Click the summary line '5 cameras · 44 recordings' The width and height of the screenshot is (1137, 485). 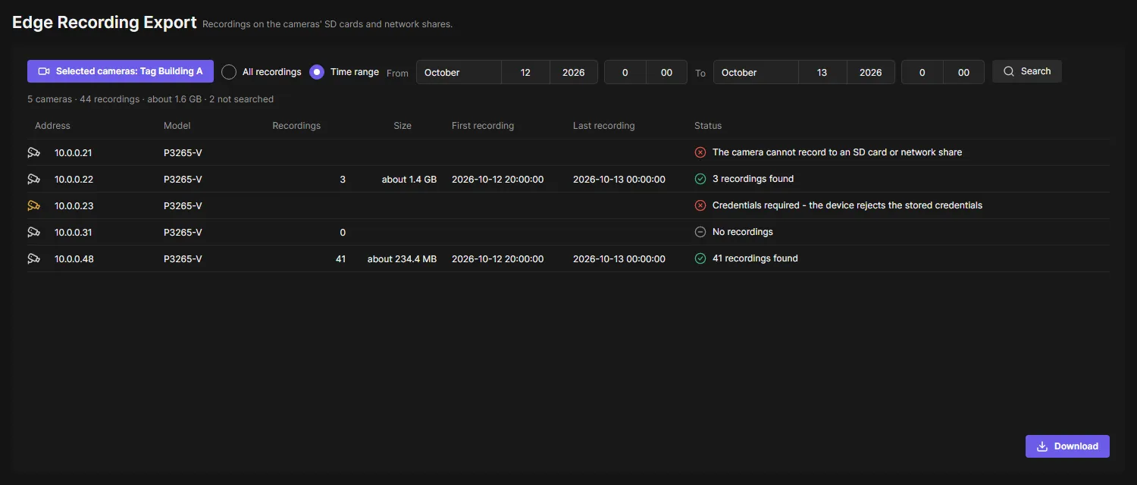(150, 99)
